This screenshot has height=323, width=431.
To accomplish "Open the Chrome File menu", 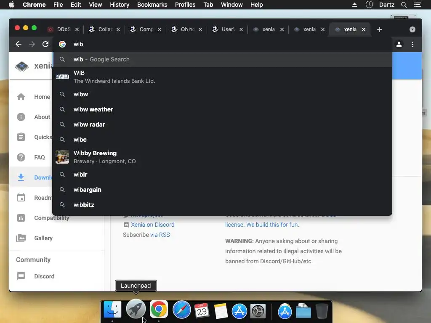I will click(x=58, y=5).
